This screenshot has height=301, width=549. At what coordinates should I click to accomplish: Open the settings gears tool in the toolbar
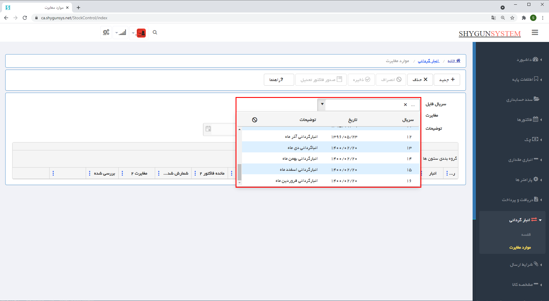[x=106, y=32]
